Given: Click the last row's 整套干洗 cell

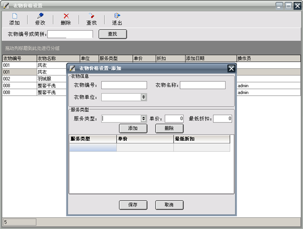Looking at the screenshot, I should point(52,93).
